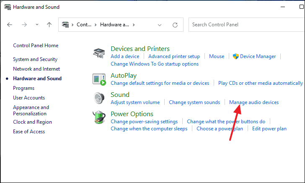Click the AutoPlay icon
Viewport: 305px width, 183px height.
click(x=99, y=79)
